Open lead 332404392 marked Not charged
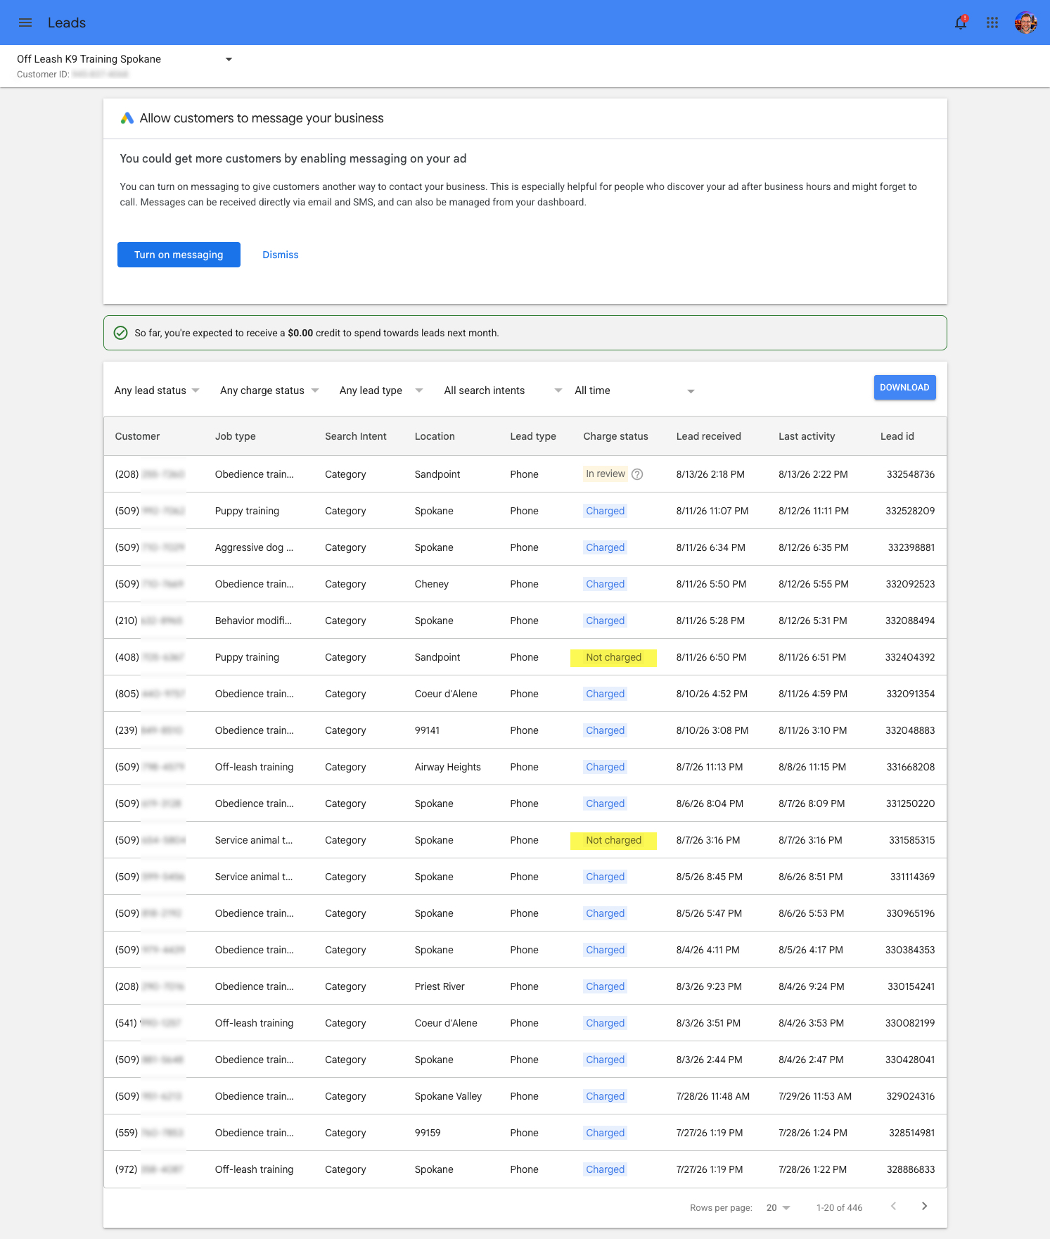Screen dimensions: 1050x1239 pos(525,657)
